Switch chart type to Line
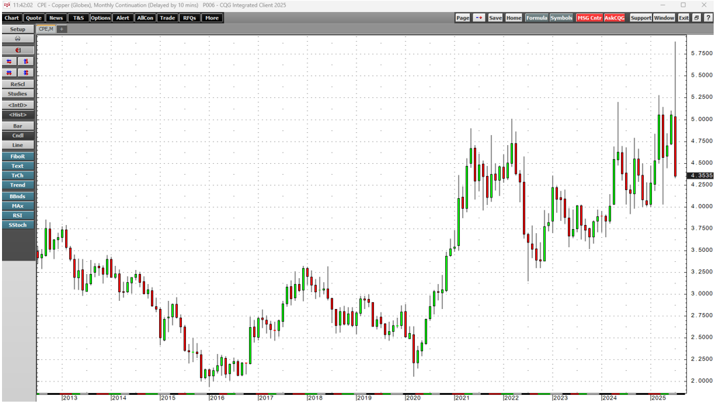 (x=17, y=145)
